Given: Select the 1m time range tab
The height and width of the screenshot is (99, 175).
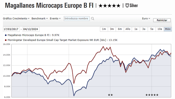Looking at the screenshot, I should (x=104, y=29).
